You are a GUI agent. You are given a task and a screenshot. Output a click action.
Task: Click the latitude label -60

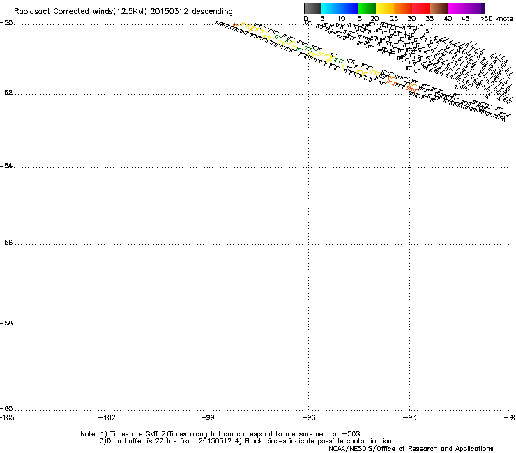pyautogui.click(x=6, y=409)
